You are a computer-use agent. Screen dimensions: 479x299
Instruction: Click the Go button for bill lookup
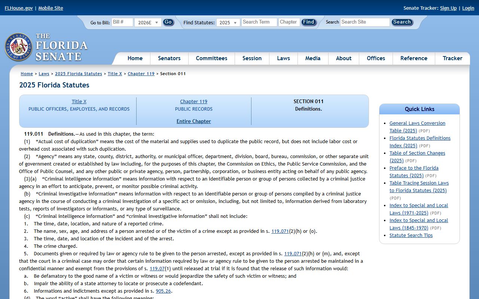pos(168,22)
